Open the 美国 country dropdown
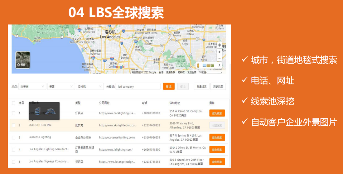 [61, 86]
